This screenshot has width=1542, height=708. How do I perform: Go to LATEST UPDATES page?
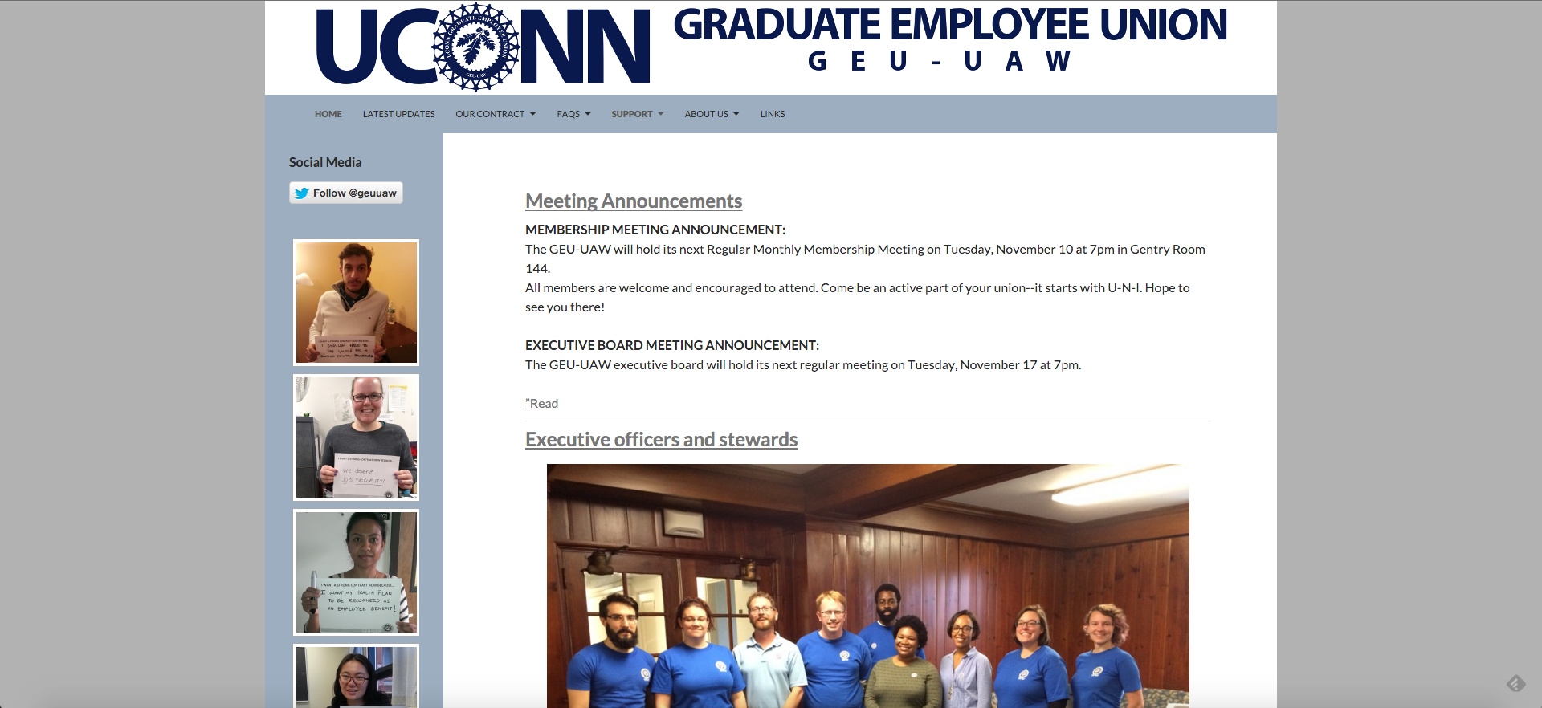pos(398,114)
